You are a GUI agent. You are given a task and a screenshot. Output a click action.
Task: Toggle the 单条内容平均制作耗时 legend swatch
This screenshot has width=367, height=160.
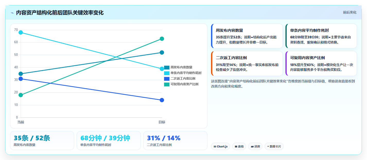(x=167, y=73)
